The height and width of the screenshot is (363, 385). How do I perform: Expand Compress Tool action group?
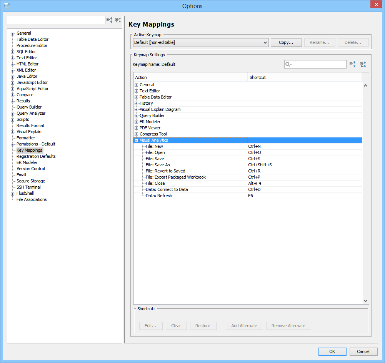(x=136, y=134)
